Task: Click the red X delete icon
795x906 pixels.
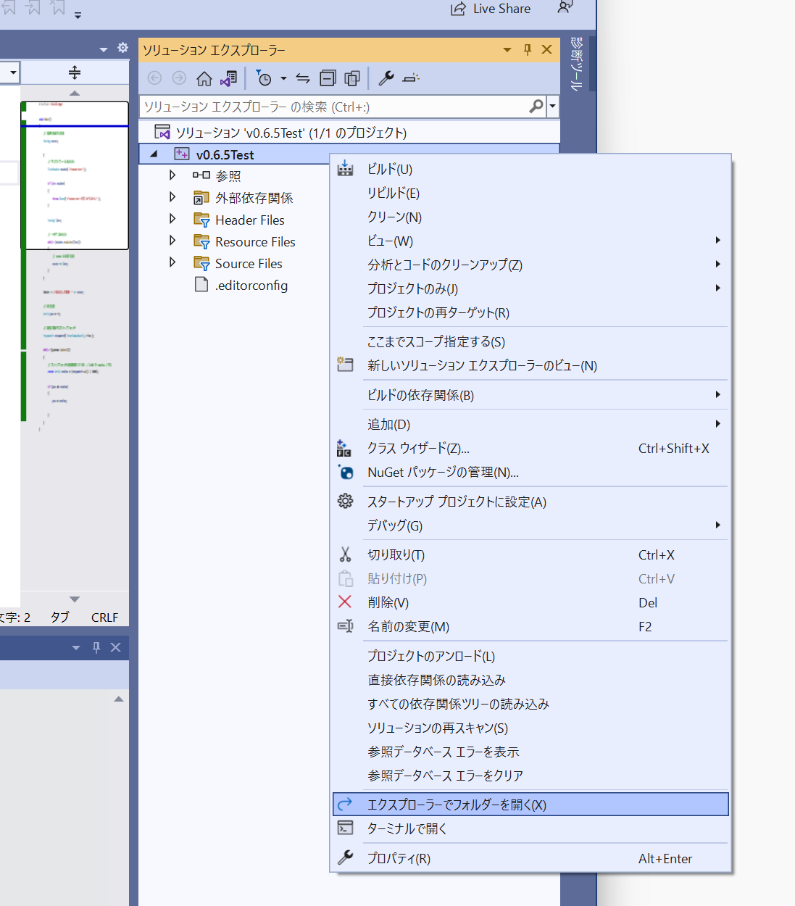Action: (x=345, y=602)
